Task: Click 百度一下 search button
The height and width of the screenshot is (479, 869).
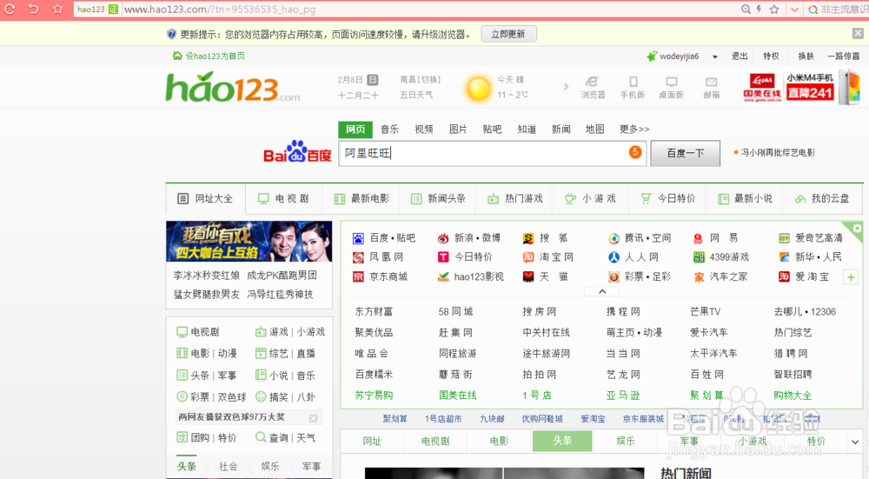Action: [x=685, y=154]
